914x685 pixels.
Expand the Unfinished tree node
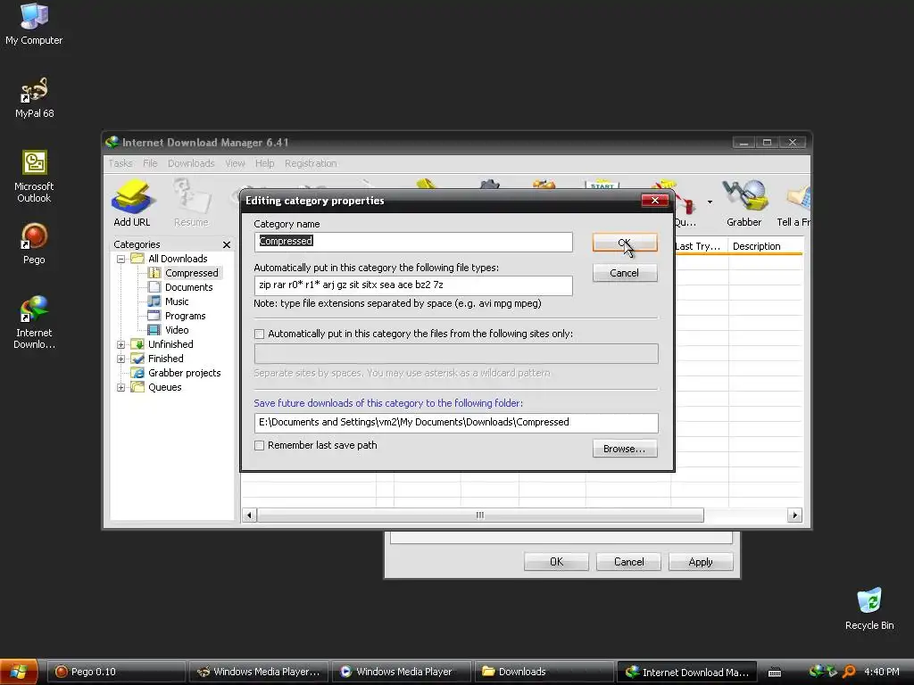[x=120, y=344]
